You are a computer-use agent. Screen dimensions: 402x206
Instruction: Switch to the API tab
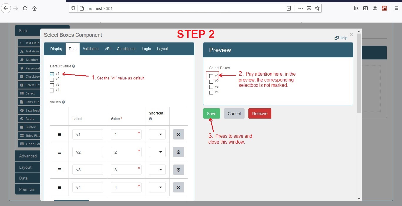108,49
